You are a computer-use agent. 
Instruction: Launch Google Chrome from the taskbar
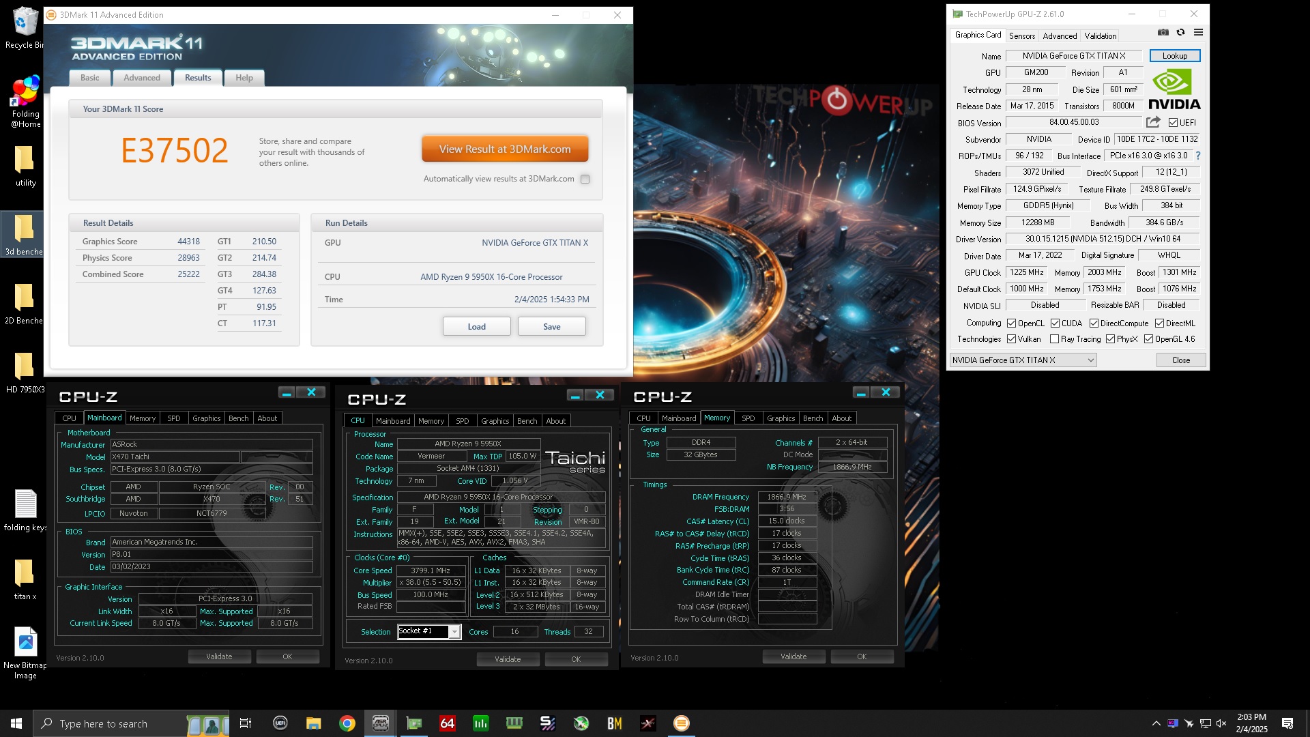tap(347, 723)
